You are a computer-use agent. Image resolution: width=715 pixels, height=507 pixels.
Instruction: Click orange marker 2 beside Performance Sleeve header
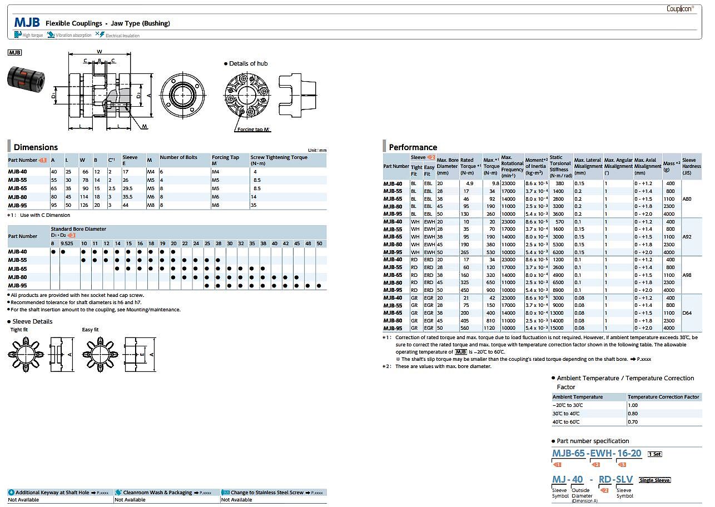[431, 158]
